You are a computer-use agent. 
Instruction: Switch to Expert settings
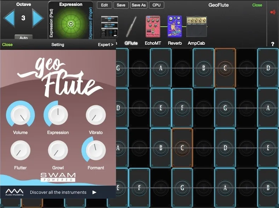tap(106, 45)
